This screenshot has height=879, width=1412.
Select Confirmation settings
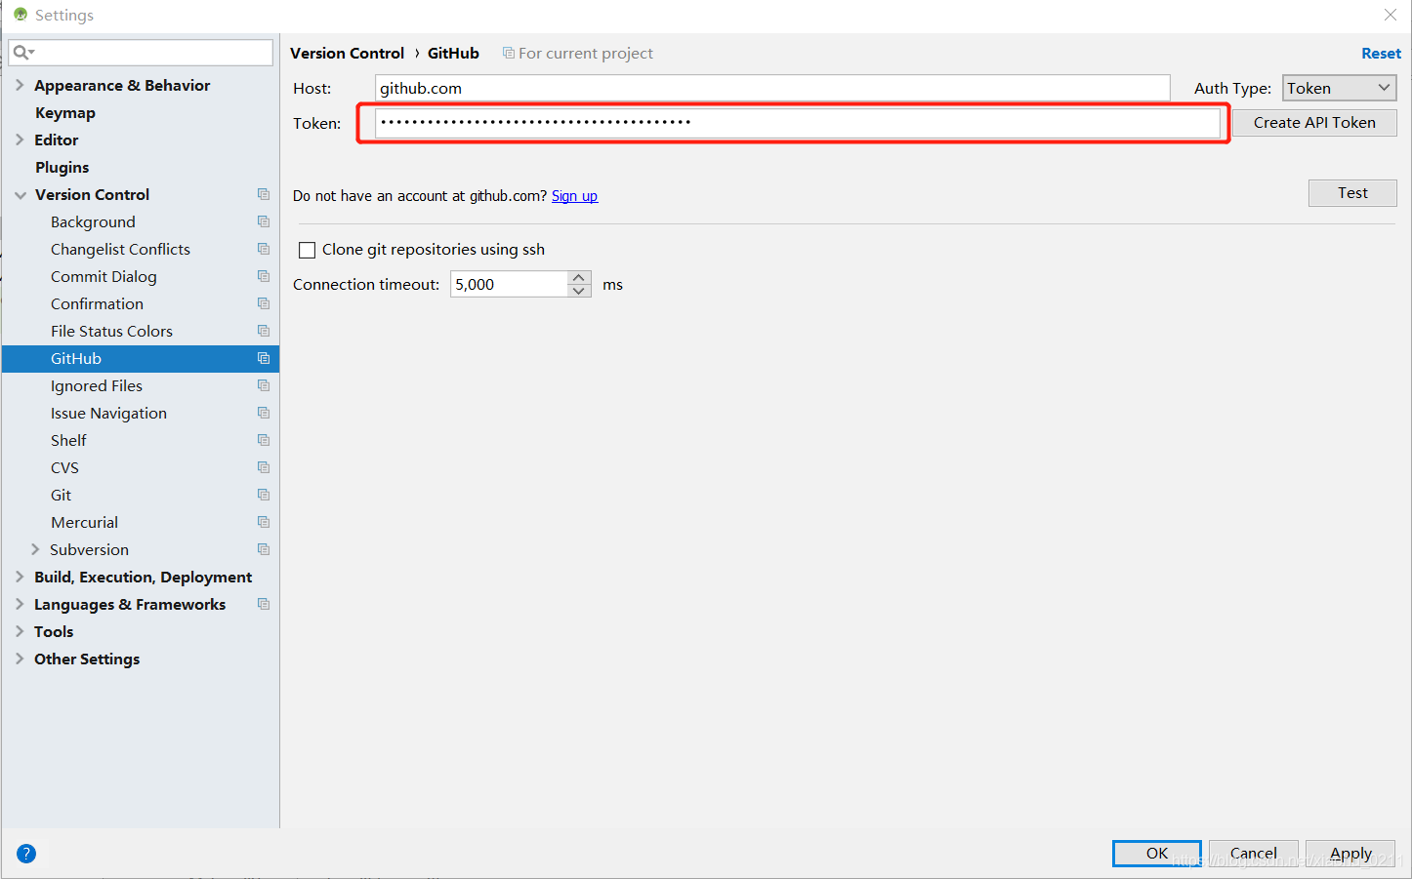[x=97, y=303]
